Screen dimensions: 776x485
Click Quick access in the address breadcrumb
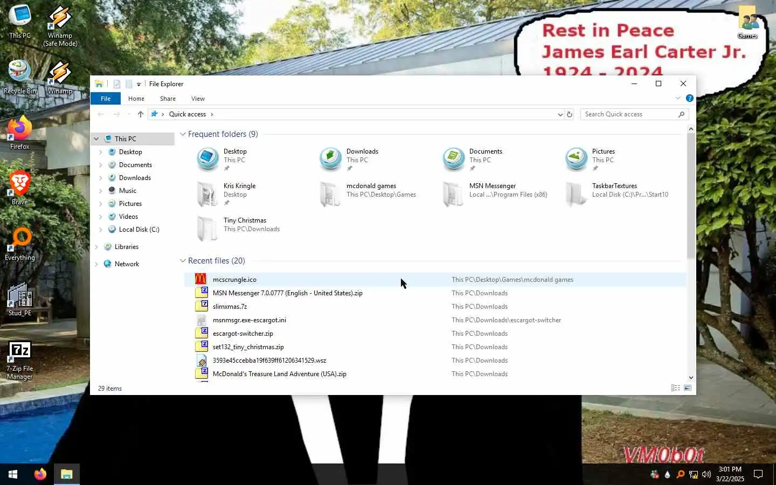[x=188, y=114]
